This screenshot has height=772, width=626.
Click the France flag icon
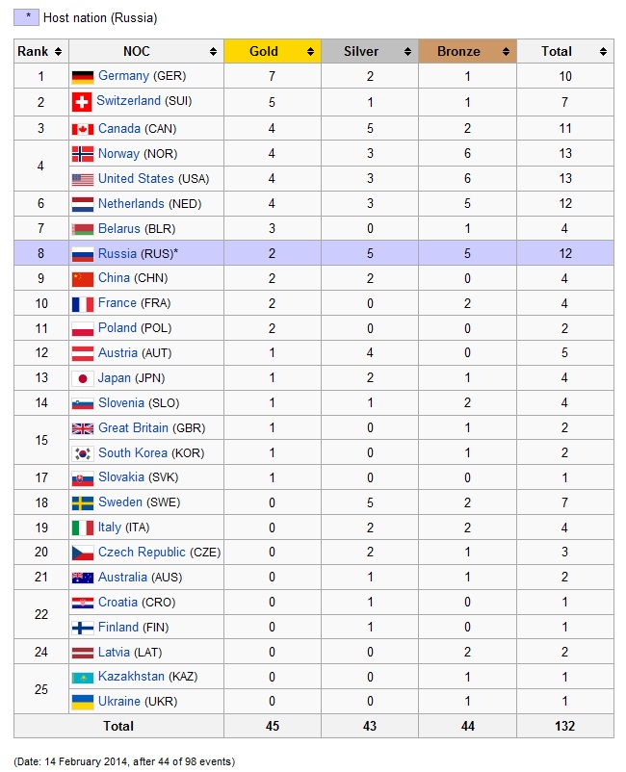pyautogui.click(x=83, y=304)
